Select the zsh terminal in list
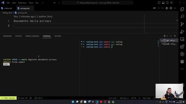The image size is (186, 104). 169,44
